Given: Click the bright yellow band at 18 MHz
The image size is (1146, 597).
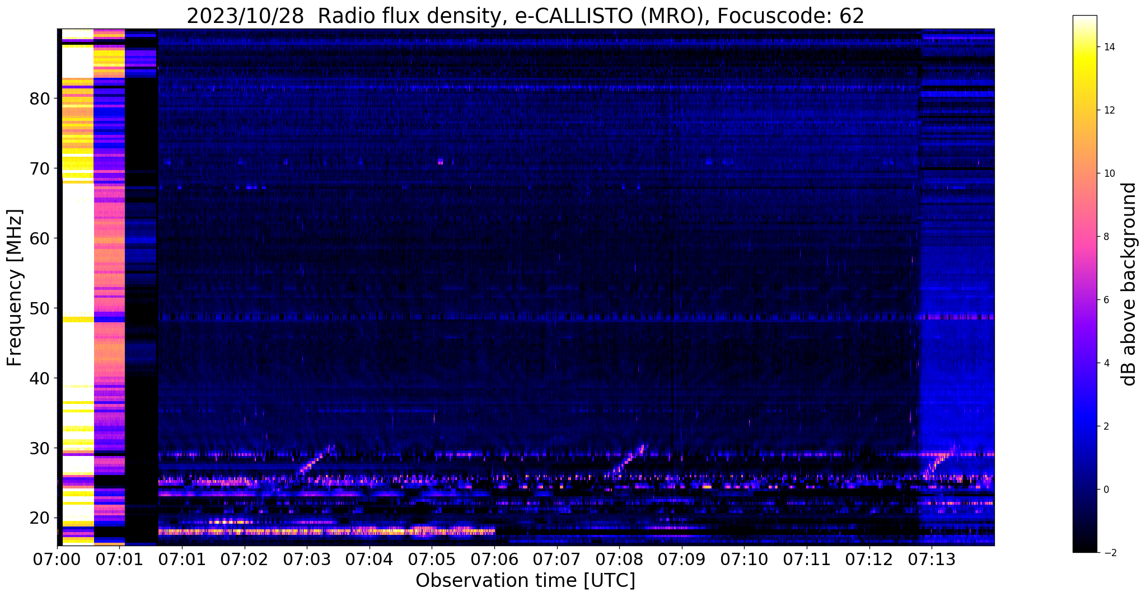Looking at the screenshot, I should pyautogui.click(x=326, y=531).
